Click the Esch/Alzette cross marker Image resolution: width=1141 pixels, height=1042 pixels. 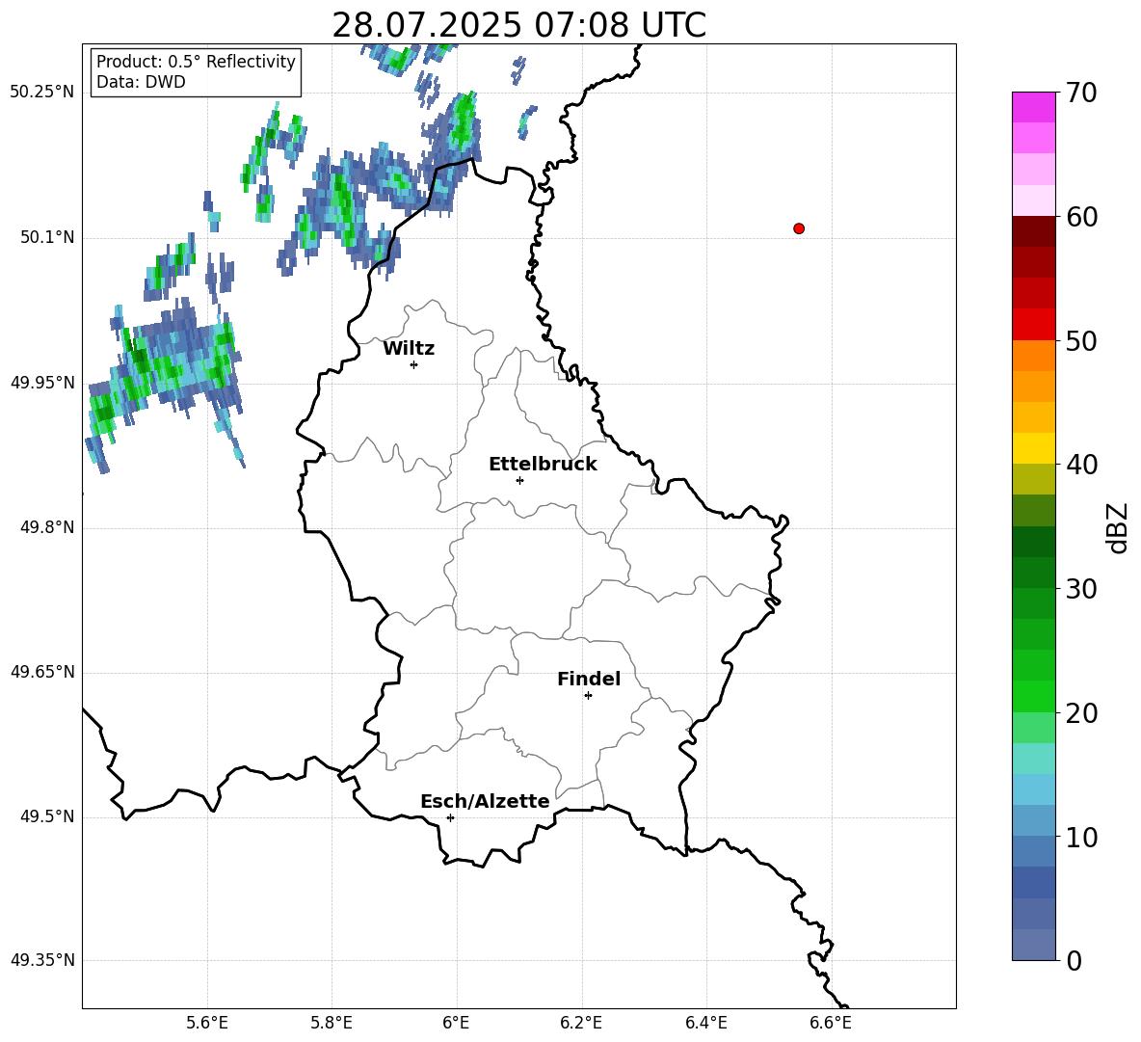pos(450,817)
